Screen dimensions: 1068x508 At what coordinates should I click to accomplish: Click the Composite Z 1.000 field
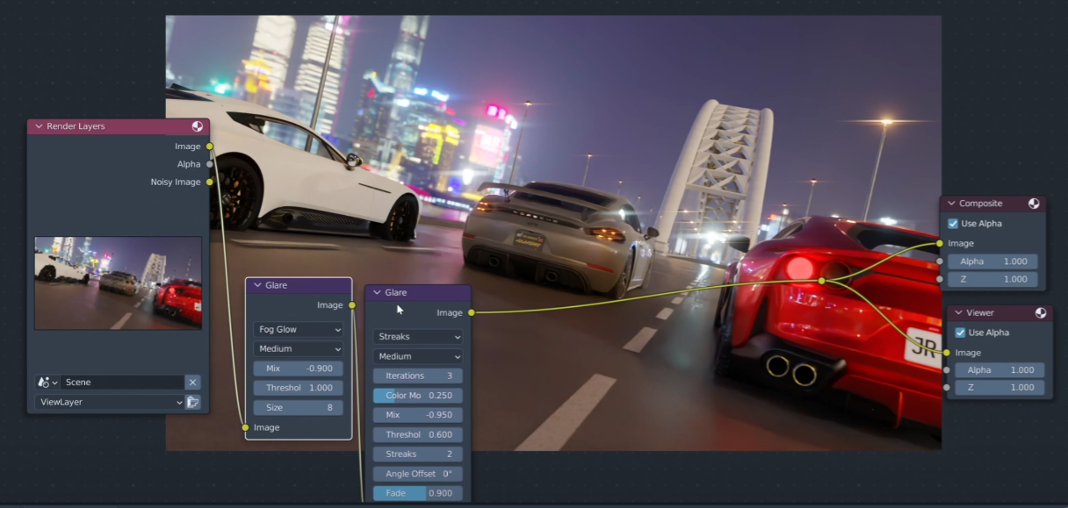pyautogui.click(x=993, y=279)
